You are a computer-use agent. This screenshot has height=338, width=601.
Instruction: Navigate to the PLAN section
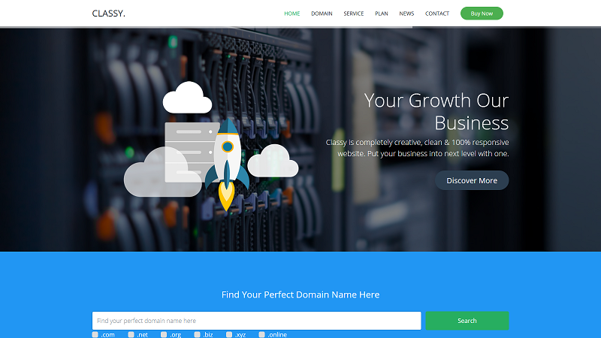pos(382,14)
